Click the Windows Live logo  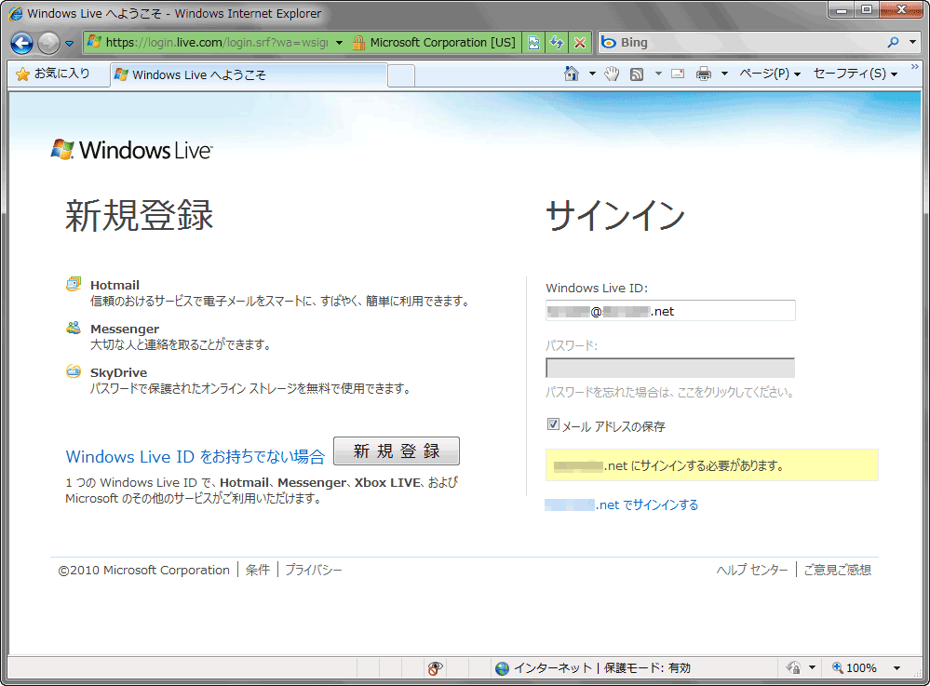coord(131,150)
